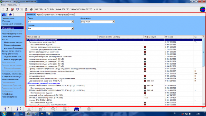The height and width of the screenshot is (116, 206).
Task: Select Важная информация in the sidebar
Action: pos(13,60)
